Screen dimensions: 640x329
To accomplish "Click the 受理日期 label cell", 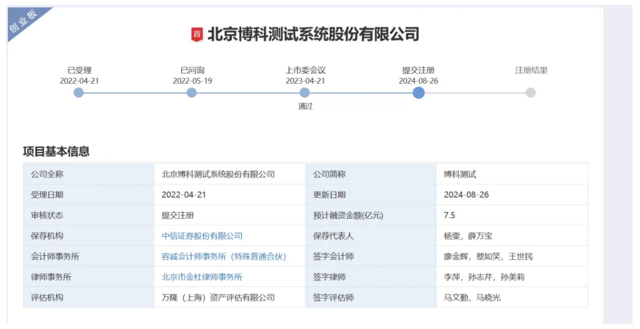I will click(89, 195).
